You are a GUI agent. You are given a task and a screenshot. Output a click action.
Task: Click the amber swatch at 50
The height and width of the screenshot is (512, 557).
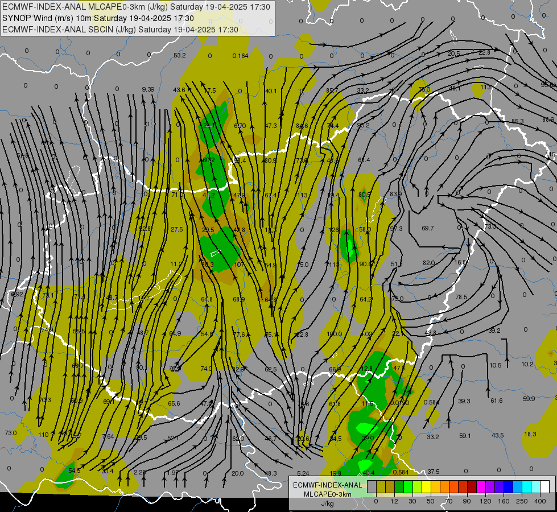[x=435, y=487]
